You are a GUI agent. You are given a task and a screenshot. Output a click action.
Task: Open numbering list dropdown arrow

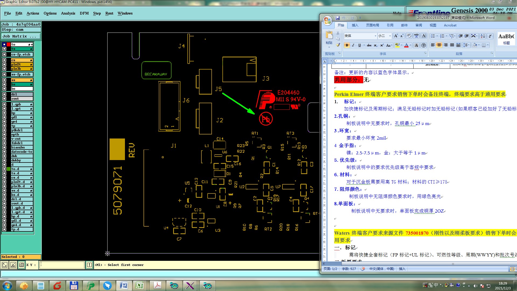(446, 36)
